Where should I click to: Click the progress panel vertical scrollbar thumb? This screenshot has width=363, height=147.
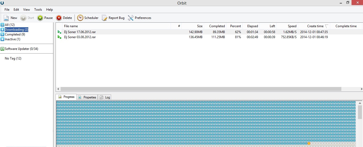coord(360,112)
